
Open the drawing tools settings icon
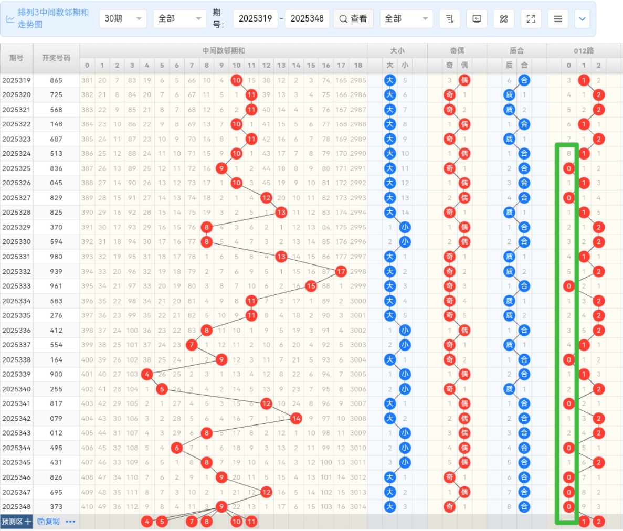point(504,19)
